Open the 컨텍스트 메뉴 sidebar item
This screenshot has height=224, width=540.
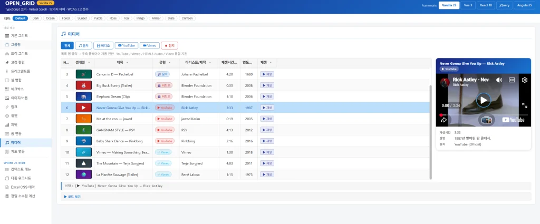tap(26, 169)
